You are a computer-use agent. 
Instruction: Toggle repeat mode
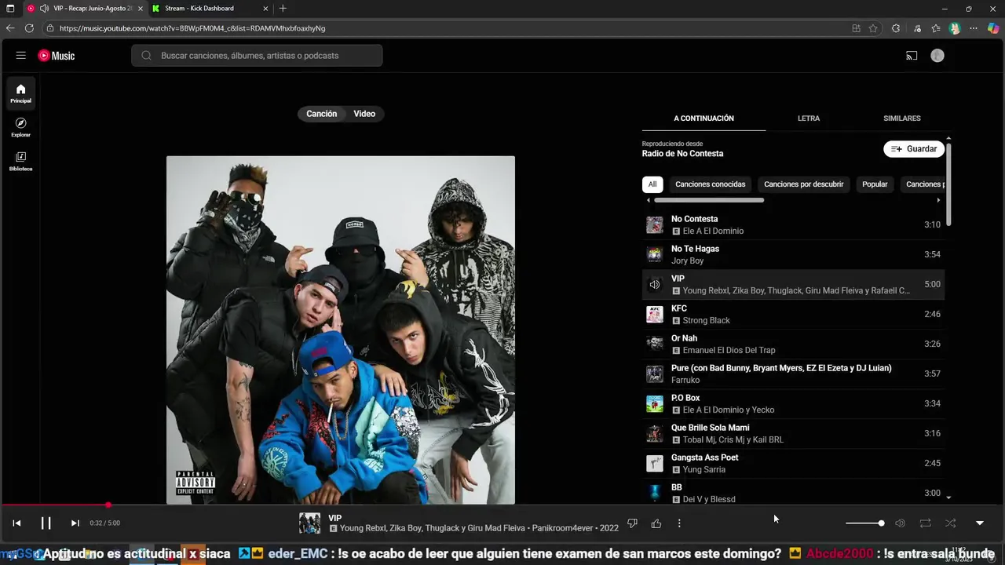(925, 523)
